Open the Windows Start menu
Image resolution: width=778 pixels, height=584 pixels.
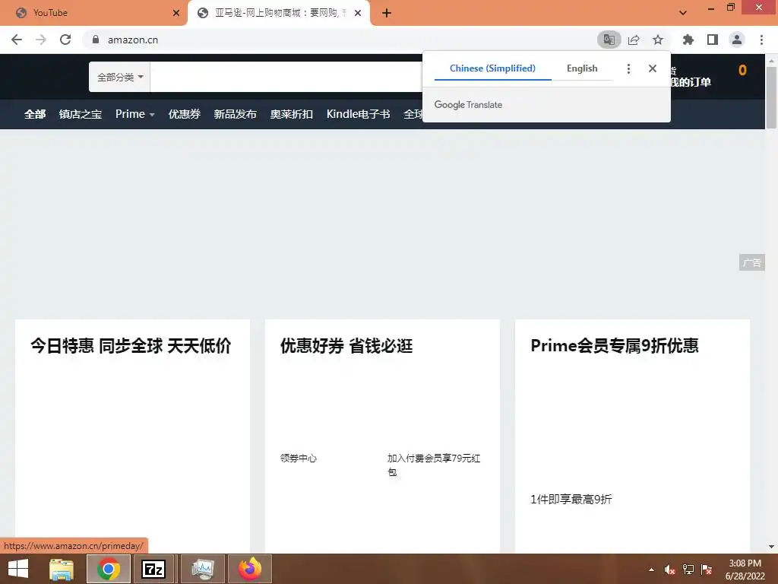tap(18, 569)
